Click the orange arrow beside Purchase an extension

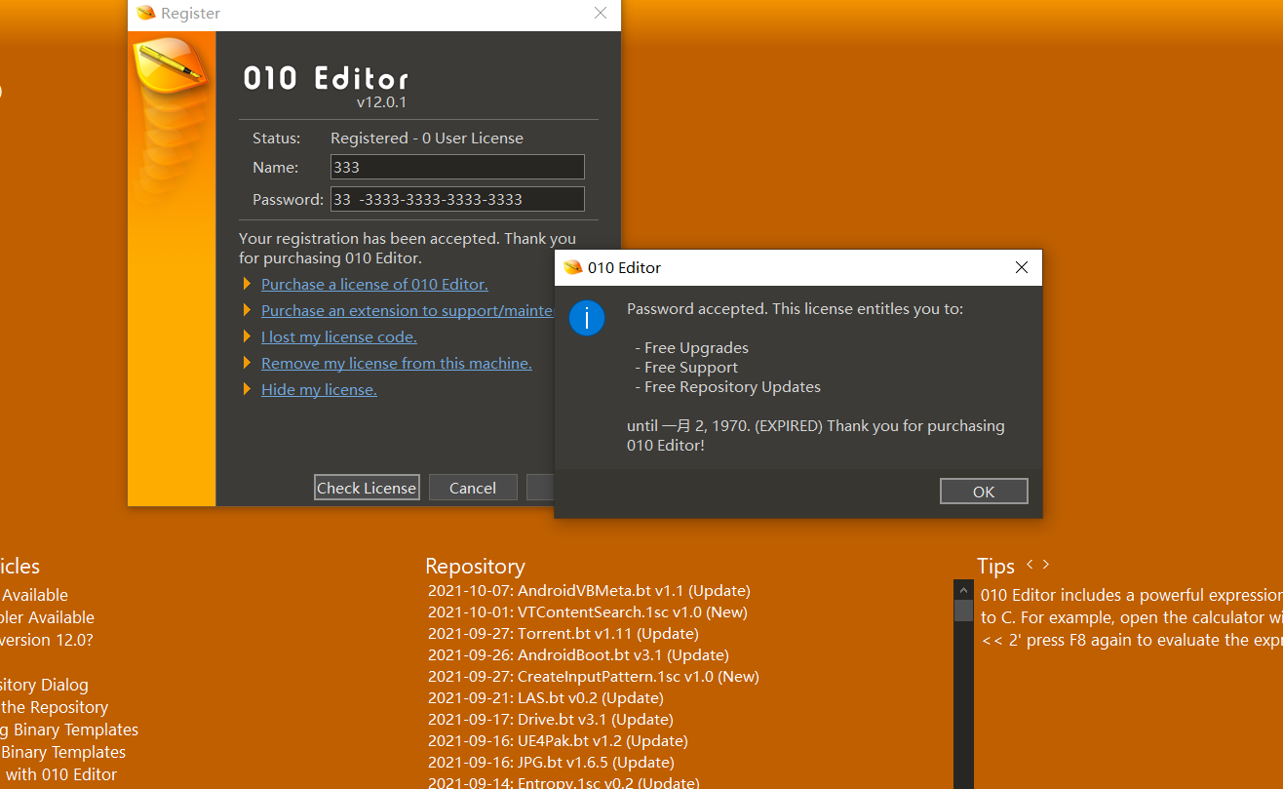coord(247,311)
